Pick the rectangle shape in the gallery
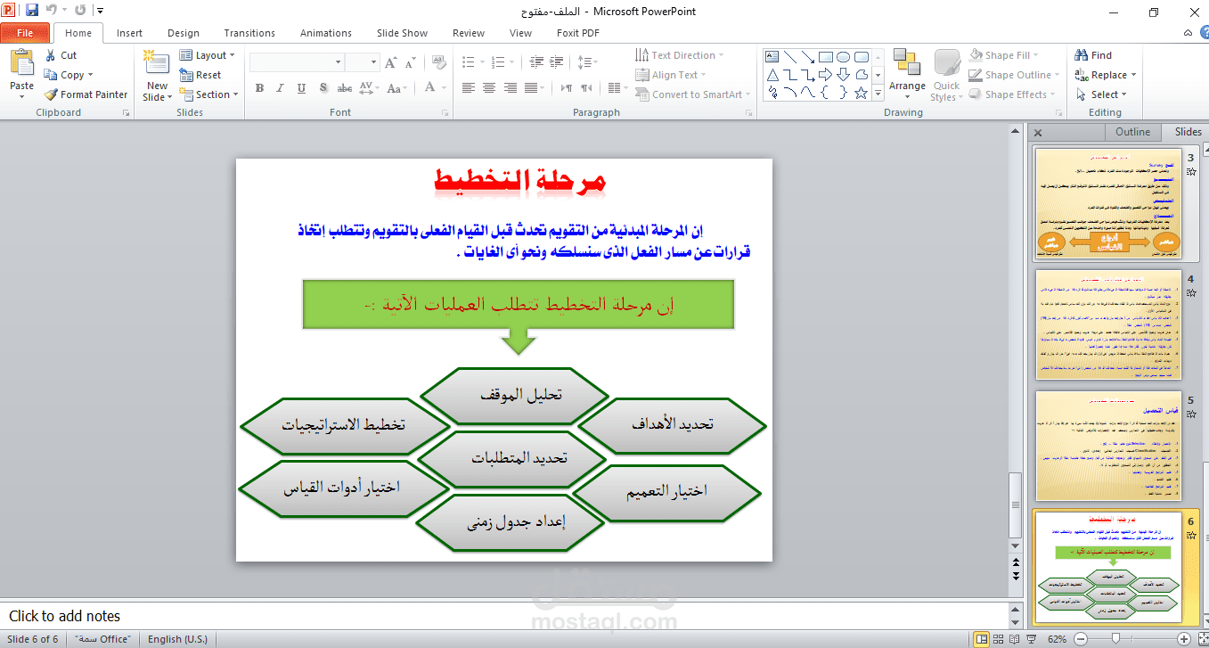Screen dimensions: 1209x648 pyautogui.click(x=826, y=56)
